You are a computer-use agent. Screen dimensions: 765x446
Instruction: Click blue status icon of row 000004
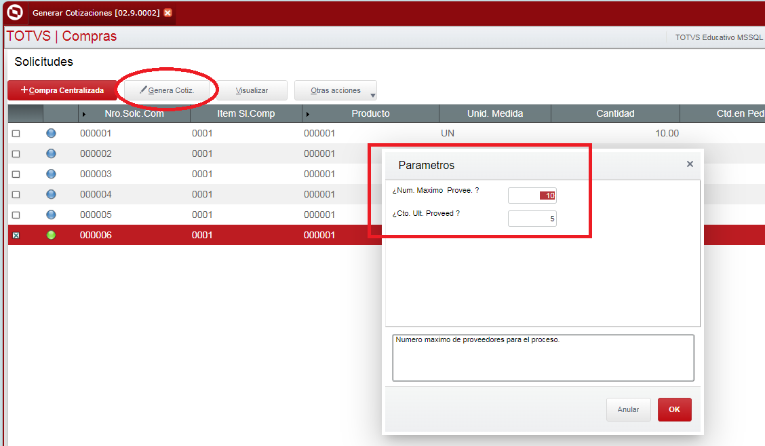click(52, 194)
